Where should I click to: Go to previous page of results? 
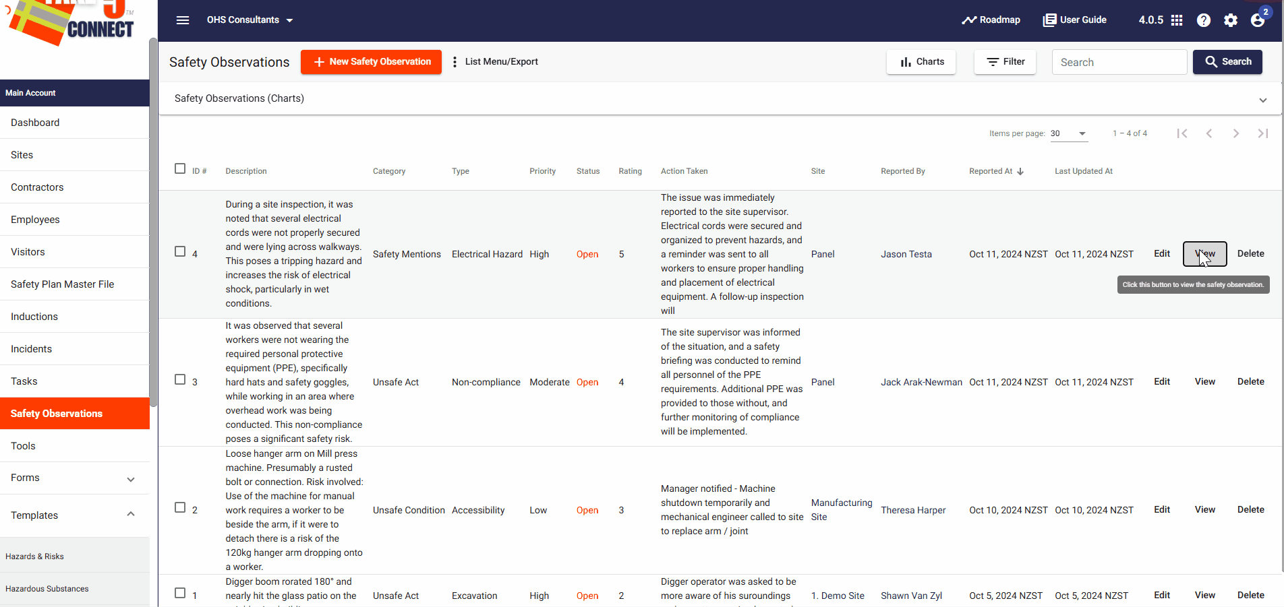1209,133
